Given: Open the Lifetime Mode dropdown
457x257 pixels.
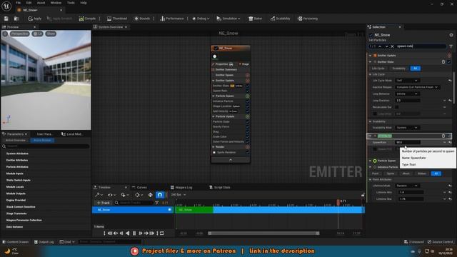Looking at the screenshot, I should pos(407,186).
